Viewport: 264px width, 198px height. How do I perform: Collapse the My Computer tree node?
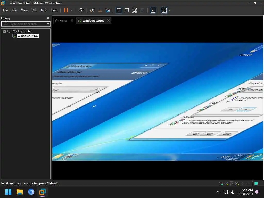point(5,31)
